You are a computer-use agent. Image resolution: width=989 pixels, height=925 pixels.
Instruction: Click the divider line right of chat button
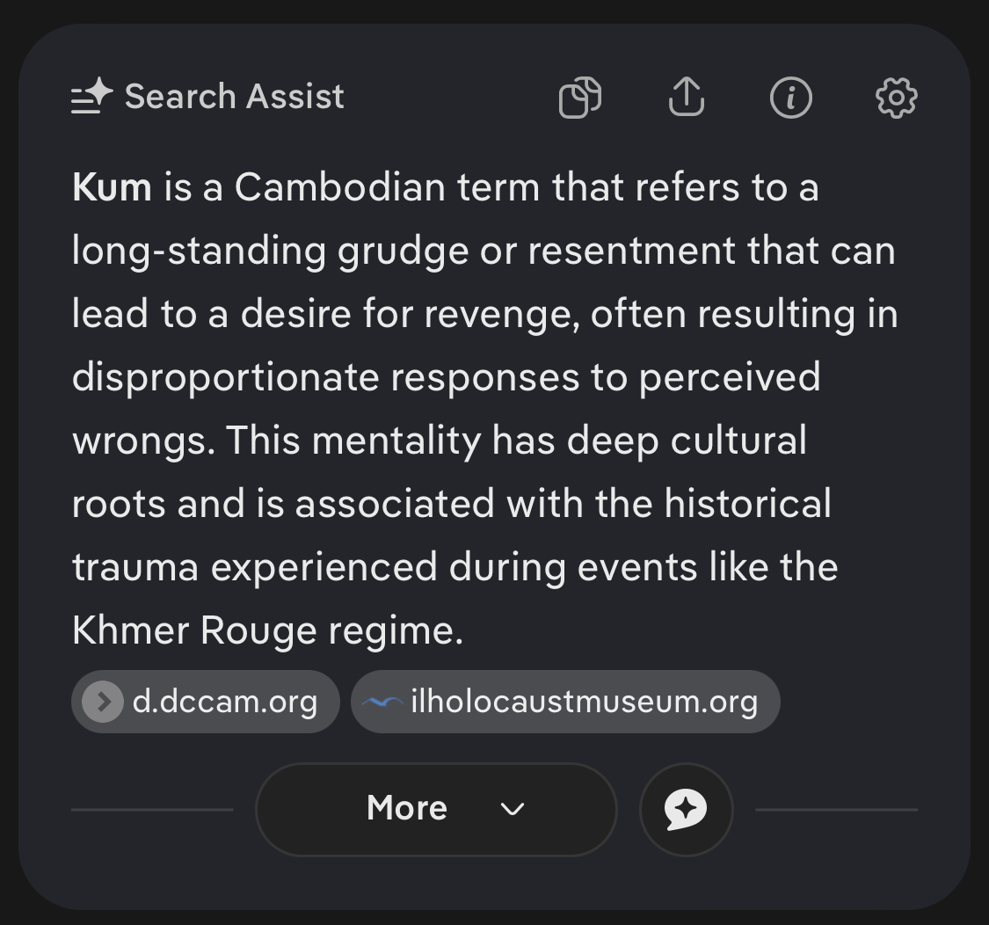836,810
